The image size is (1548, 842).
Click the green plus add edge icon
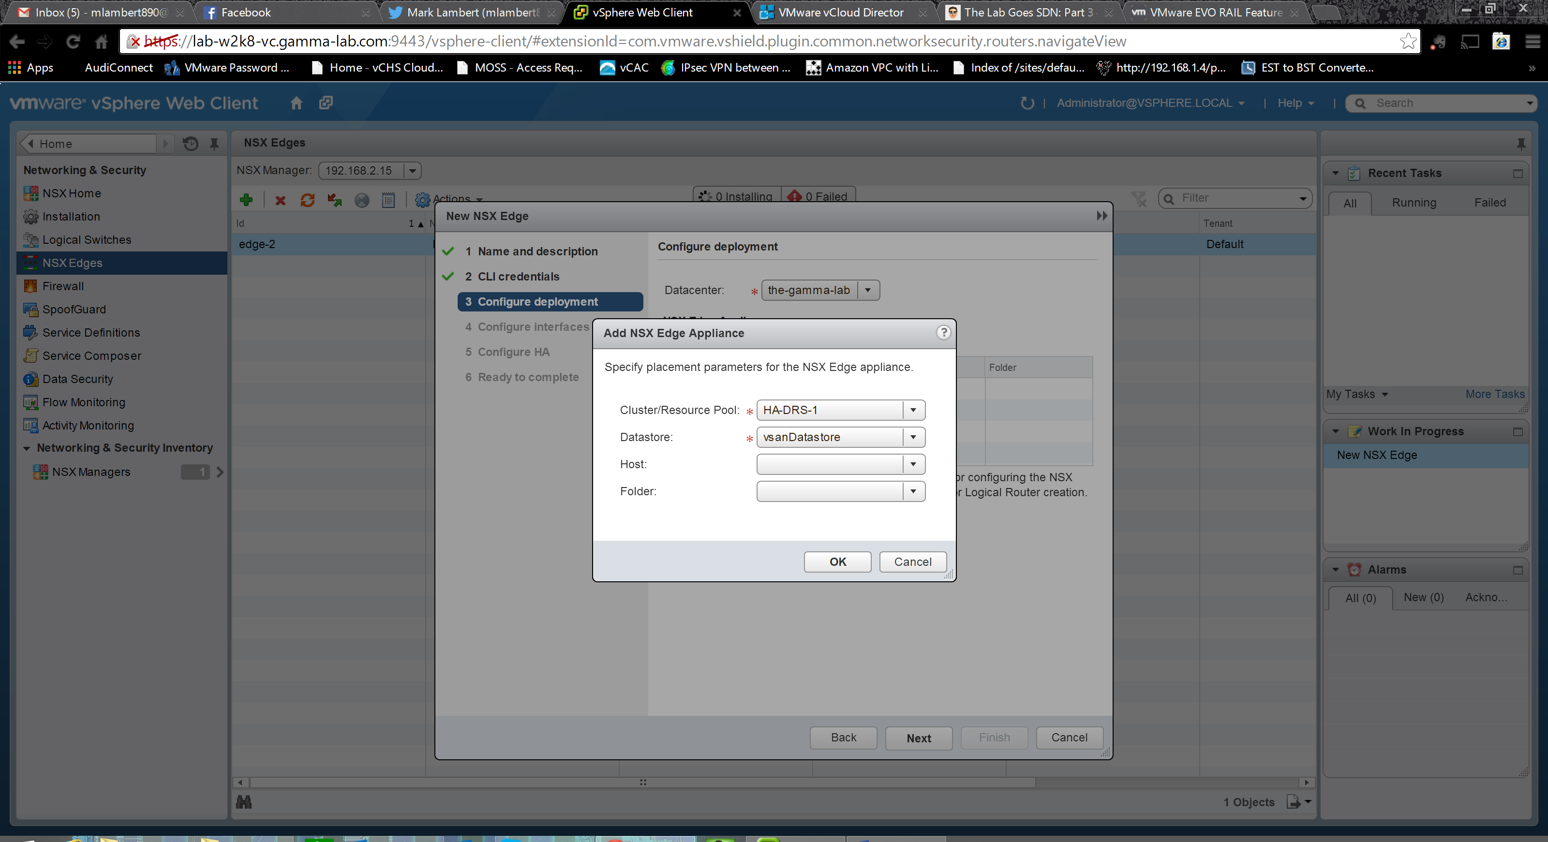246,200
